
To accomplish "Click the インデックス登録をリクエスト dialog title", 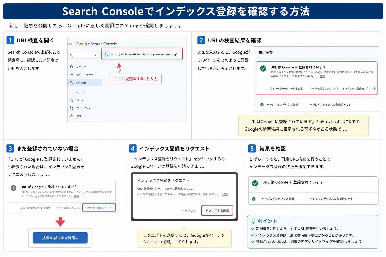I will coord(163,181).
